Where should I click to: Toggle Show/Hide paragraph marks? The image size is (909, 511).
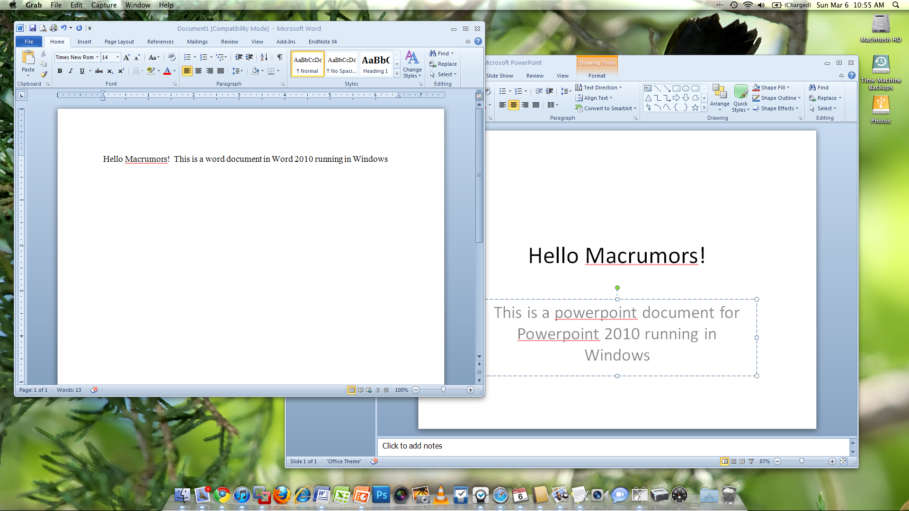[x=280, y=57]
